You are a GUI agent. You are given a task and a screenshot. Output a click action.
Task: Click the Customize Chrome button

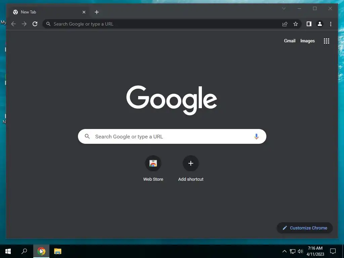(x=305, y=228)
